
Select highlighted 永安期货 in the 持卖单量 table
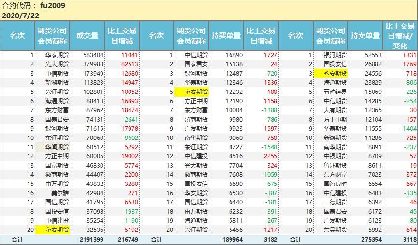click(x=331, y=74)
